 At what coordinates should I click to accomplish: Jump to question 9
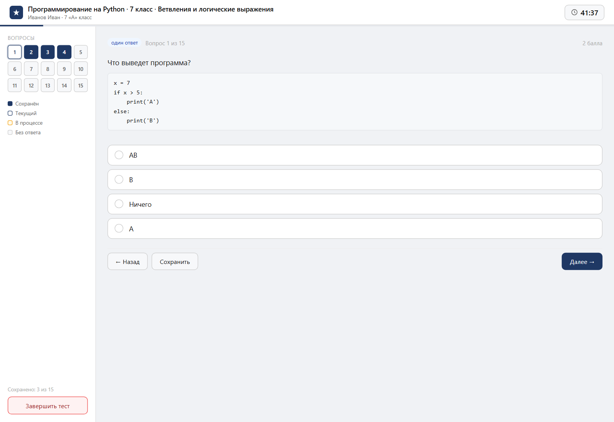point(64,69)
